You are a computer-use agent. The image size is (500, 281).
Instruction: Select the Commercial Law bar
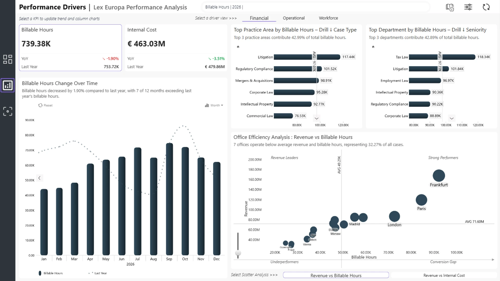pyautogui.click(x=283, y=116)
